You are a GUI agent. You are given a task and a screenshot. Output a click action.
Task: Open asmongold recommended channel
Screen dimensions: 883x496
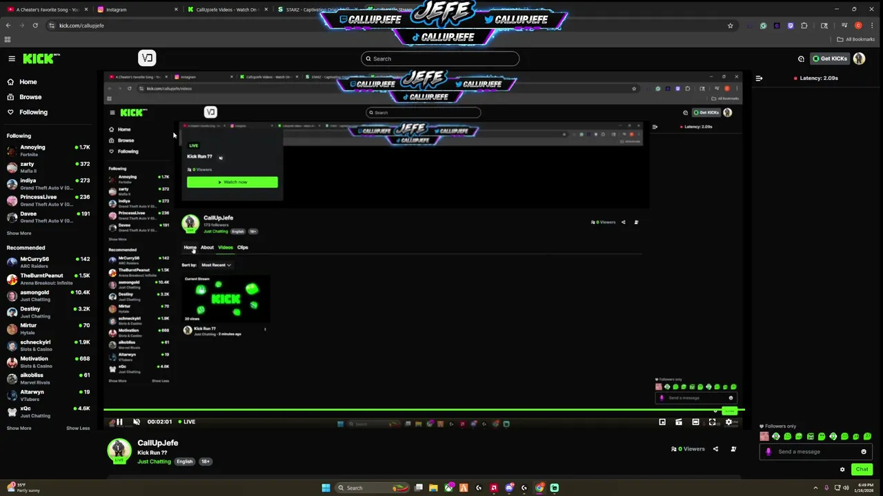click(x=48, y=295)
